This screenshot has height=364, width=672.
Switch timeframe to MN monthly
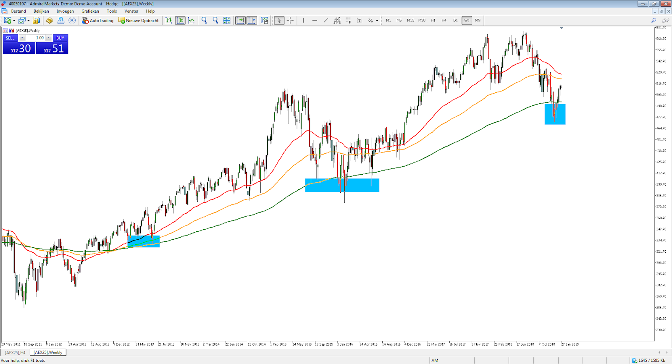pyautogui.click(x=478, y=20)
